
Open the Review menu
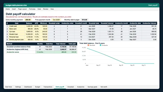[46, 9]
